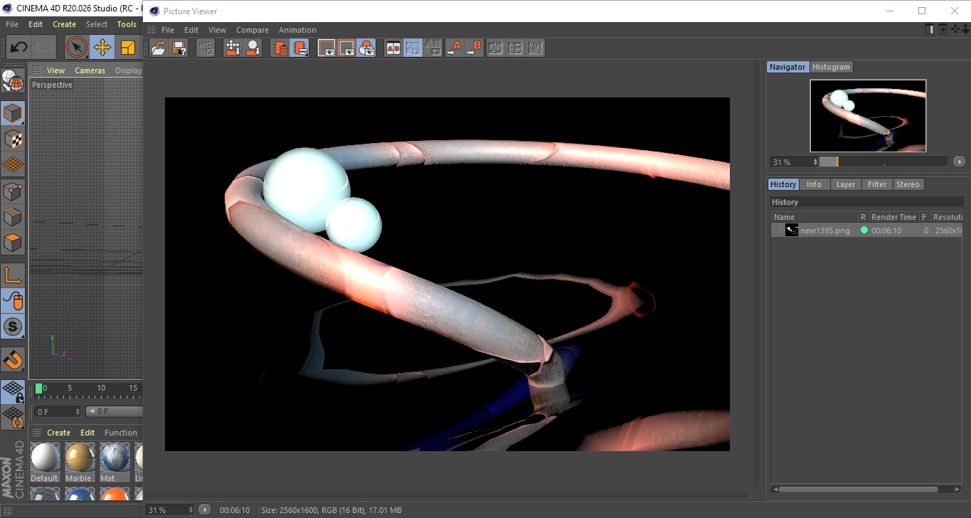This screenshot has width=971, height=518.
Task: Open the Info tab
Action: click(x=814, y=184)
